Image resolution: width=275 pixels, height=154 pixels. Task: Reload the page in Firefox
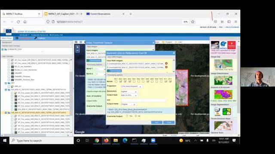[18, 22]
